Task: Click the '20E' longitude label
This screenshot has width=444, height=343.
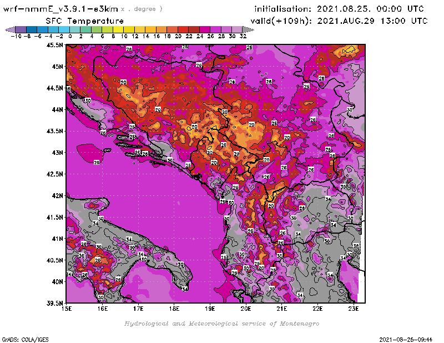Action: [246, 309]
